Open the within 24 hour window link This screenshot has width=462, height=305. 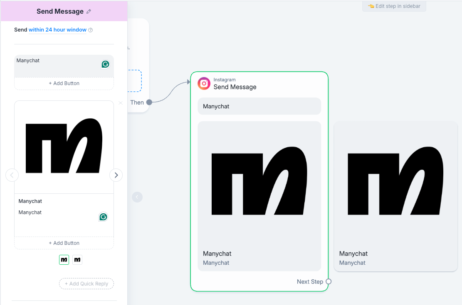[57, 30]
